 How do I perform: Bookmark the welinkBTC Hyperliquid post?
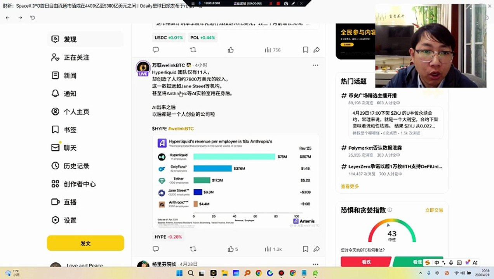[x=306, y=249]
